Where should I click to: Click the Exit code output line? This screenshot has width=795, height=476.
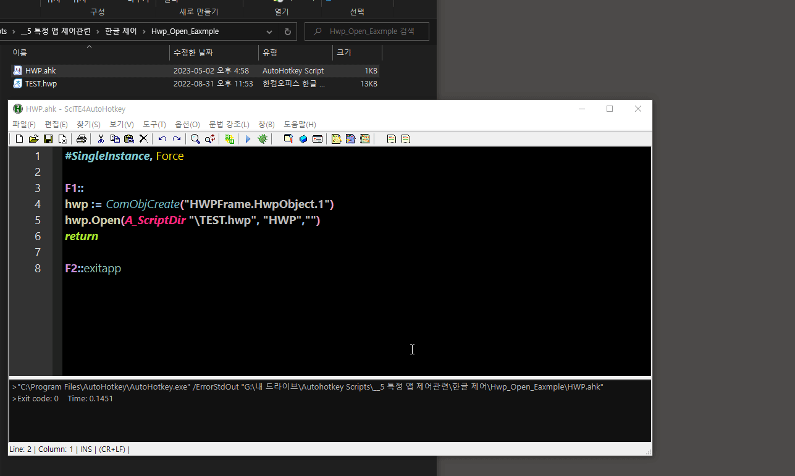pos(62,399)
